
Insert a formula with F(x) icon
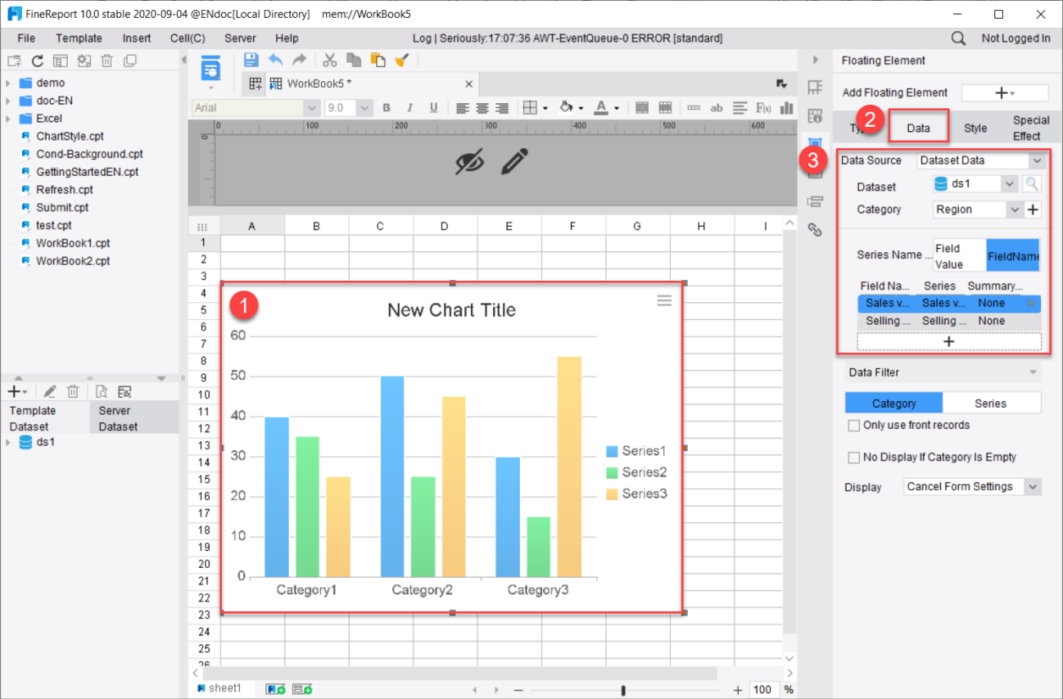[x=763, y=107]
